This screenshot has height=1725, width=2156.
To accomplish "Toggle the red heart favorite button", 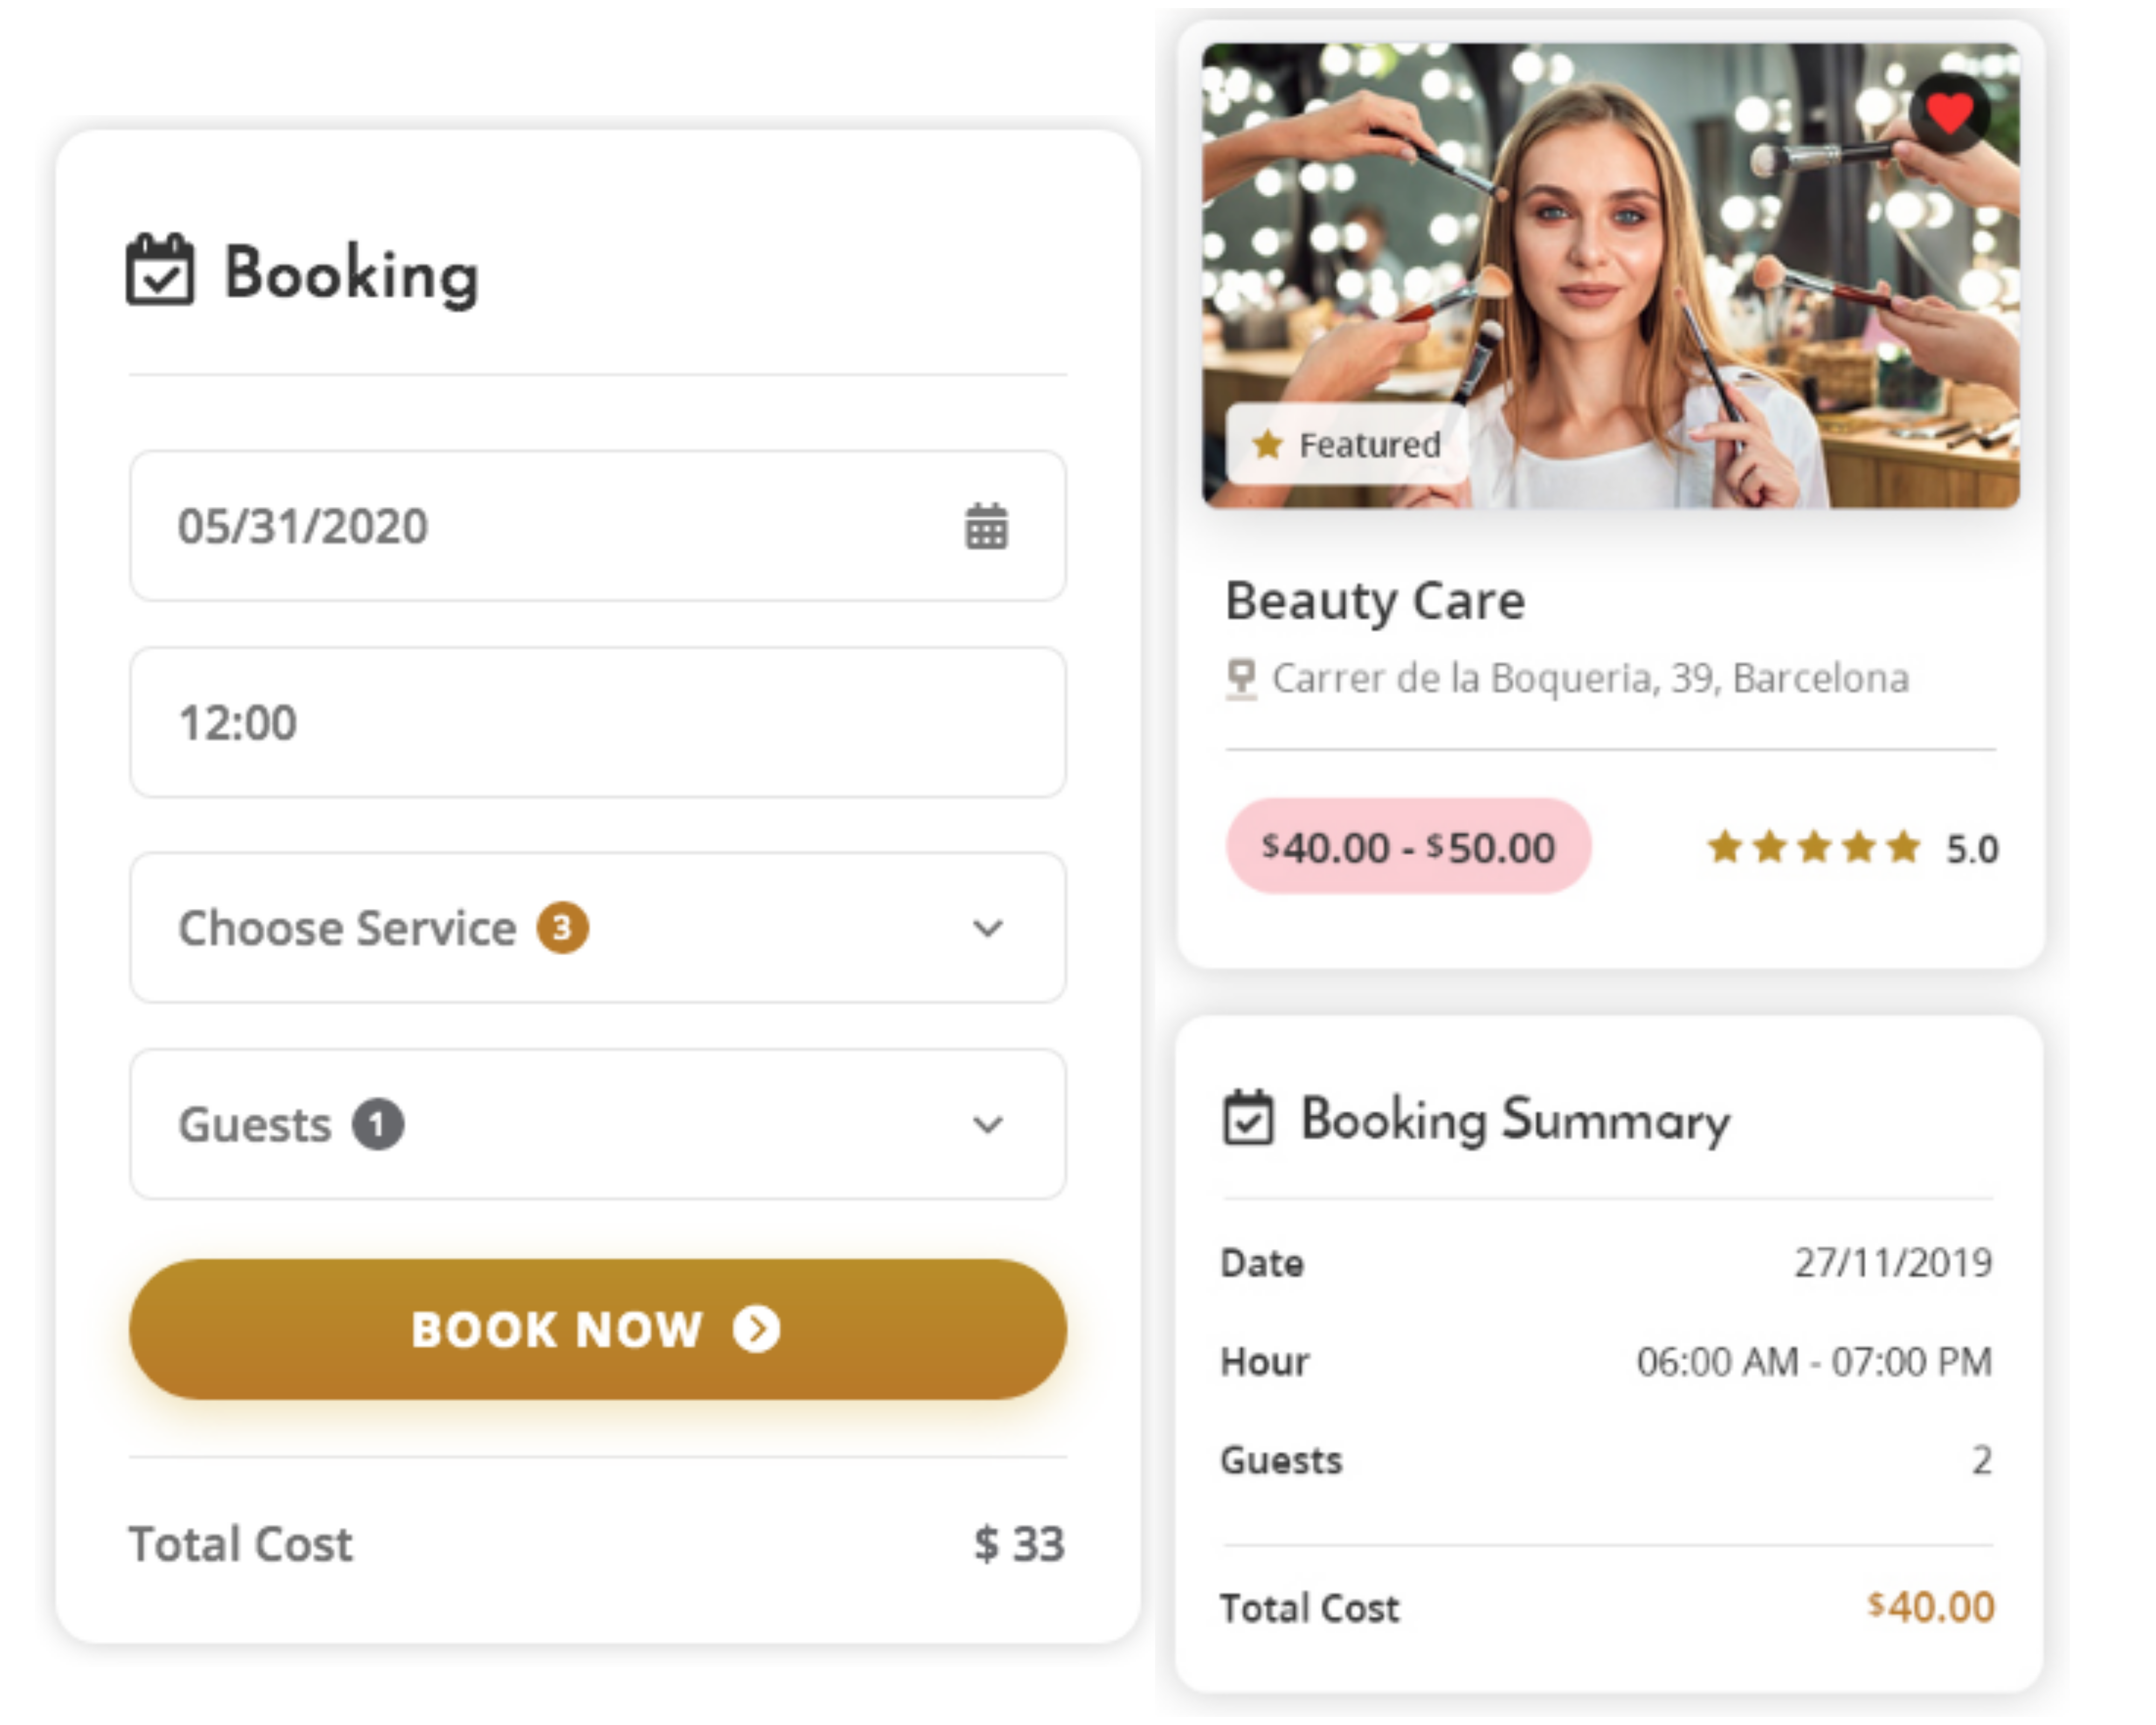I will pyautogui.click(x=1949, y=112).
